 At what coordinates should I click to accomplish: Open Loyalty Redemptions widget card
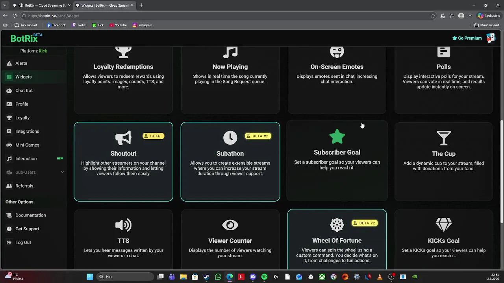pyautogui.click(x=123, y=80)
